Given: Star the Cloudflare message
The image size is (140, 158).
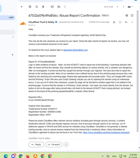Looking at the screenshot, I should (x=114, y=22).
